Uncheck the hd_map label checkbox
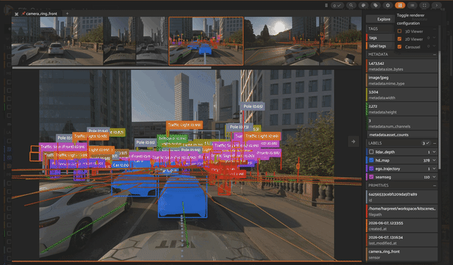453x265 pixels. point(371,160)
